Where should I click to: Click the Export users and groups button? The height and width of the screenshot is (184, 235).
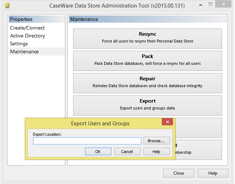147,106
